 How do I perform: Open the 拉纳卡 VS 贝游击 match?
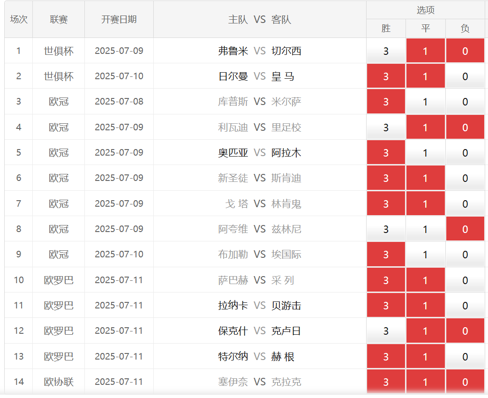(260, 305)
